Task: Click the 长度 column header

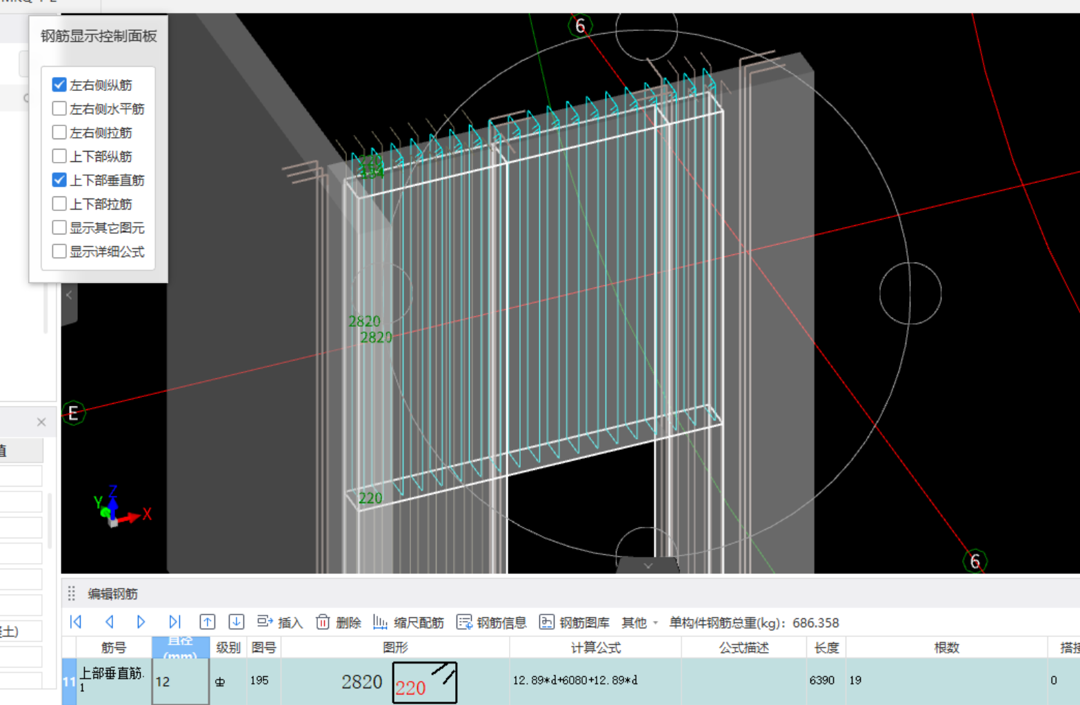Action: pyautogui.click(x=826, y=648)
